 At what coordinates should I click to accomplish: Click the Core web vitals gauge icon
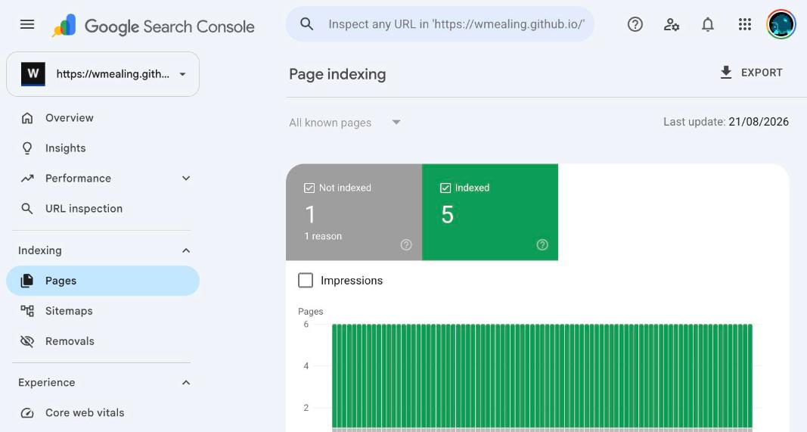pos(27,413)
